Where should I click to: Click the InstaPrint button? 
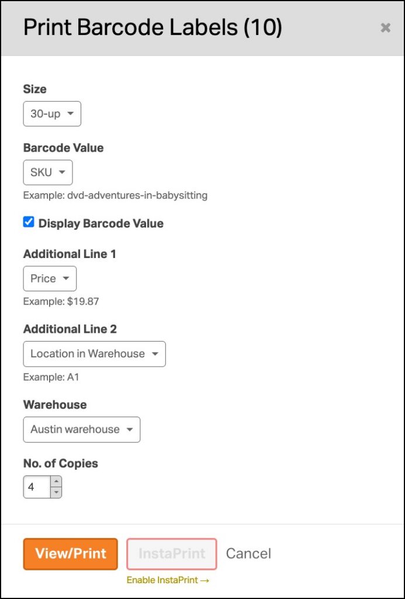[x=172, y=554]
